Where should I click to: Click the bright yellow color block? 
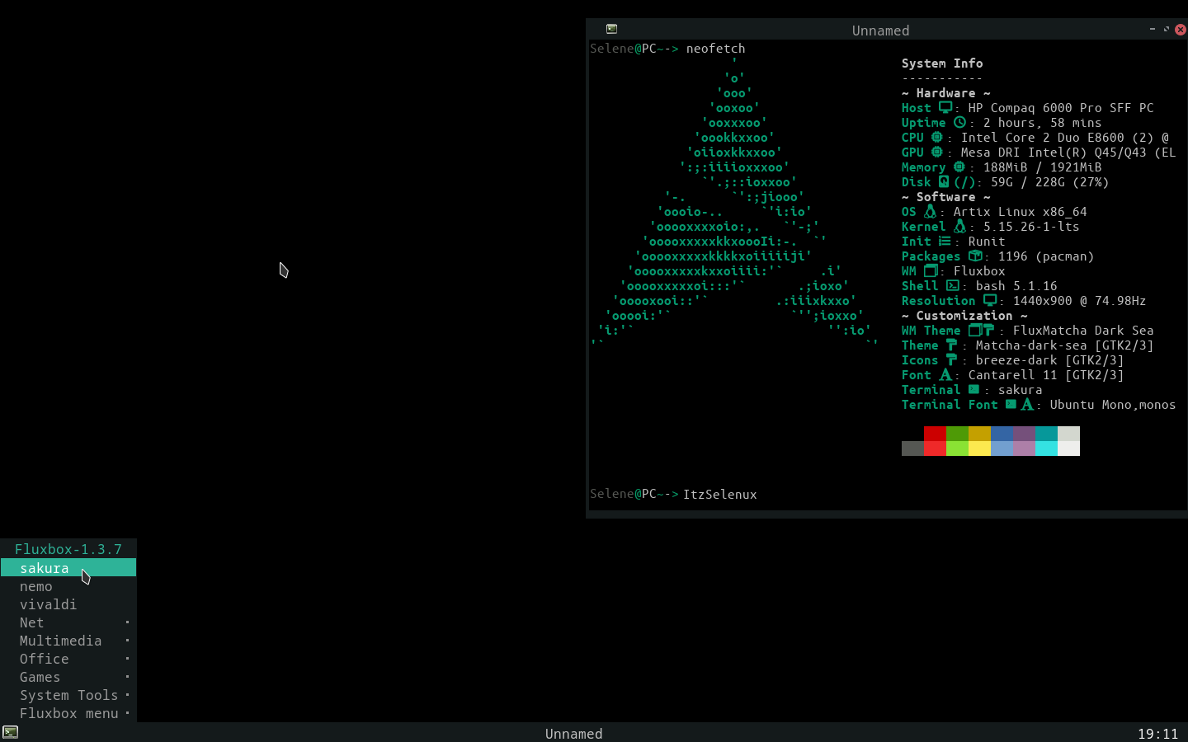979,448
